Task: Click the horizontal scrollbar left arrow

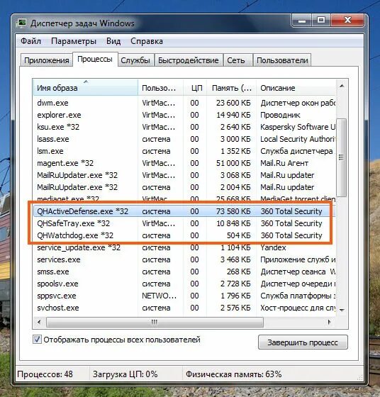Action: click(39, 322)
